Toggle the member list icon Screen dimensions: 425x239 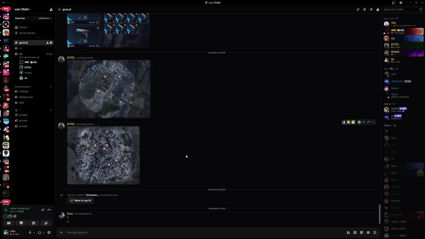(x=378, y=9)
